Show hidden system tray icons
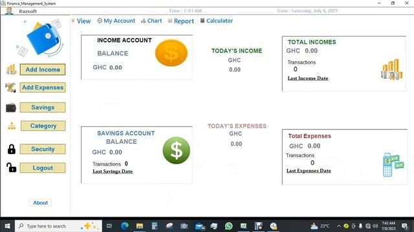 click(338, 226)
